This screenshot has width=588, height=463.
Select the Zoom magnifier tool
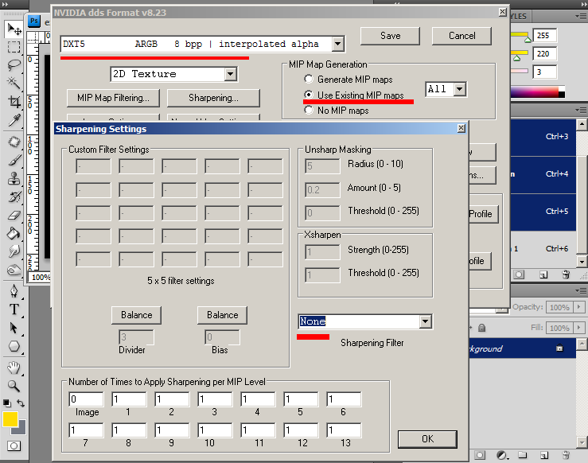coord(14,386)
